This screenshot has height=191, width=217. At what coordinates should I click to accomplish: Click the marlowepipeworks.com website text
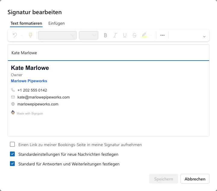pyautogui.click(x=38, y=104)
